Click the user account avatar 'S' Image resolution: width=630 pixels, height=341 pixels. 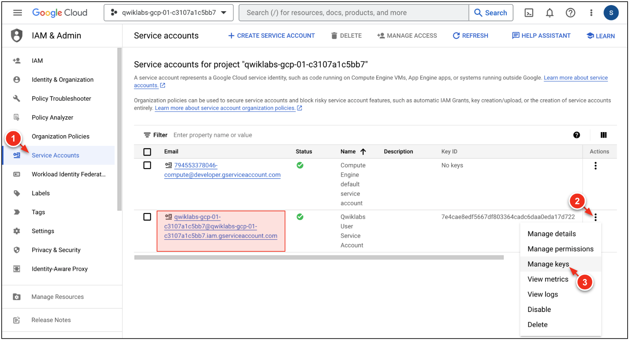pyautogui.click(x=611, y=13)
